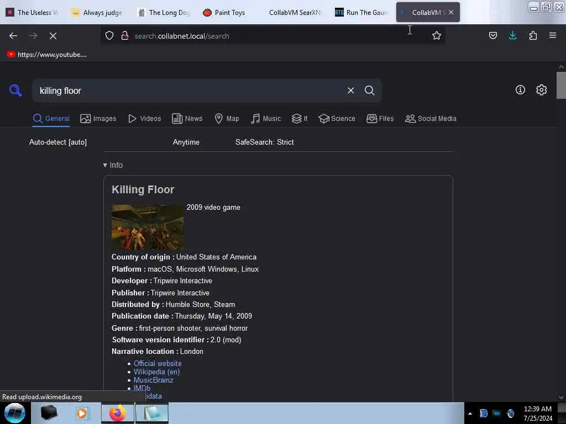This screenshot has width=566, height=424.
Task: Launch the black box taskbar app
Action: point(49,413)
